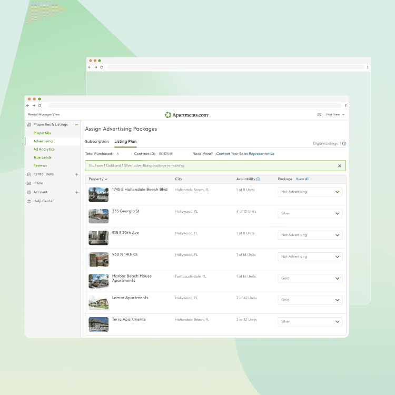The height and width of the screenshot is (395, 395).
Task: Select Advertising in the sidebar
Action: tap(43, 141)
